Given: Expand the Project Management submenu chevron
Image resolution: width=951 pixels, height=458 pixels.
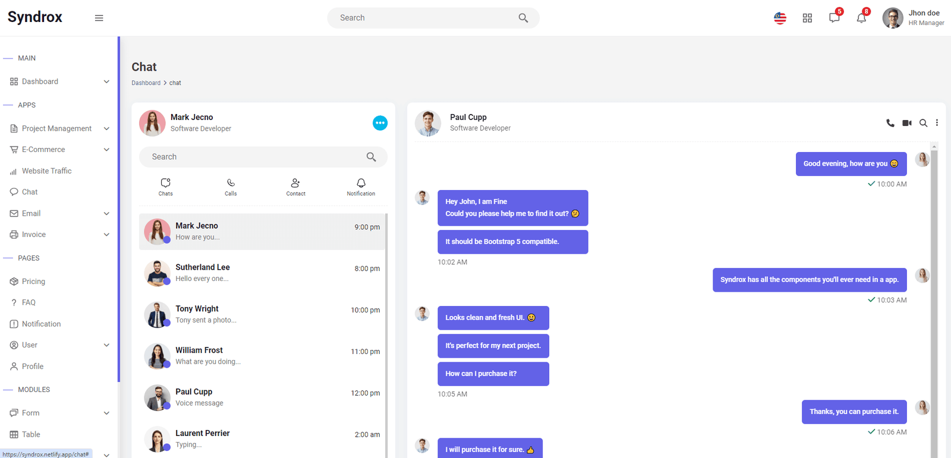Looking at the screenshot, I should pos(106,128).
